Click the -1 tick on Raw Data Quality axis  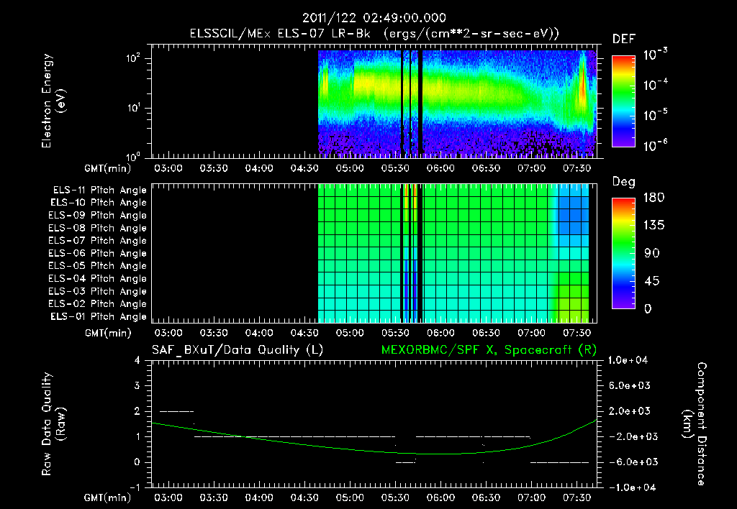[x=135, y=487]
